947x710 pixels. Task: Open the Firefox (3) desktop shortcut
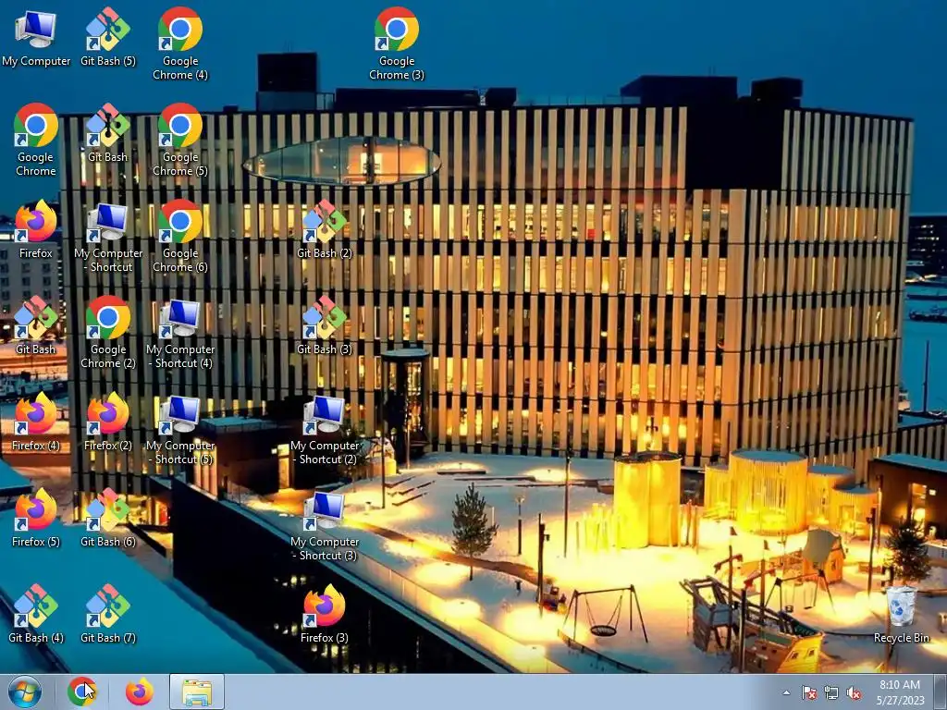(x=325, y=614)
